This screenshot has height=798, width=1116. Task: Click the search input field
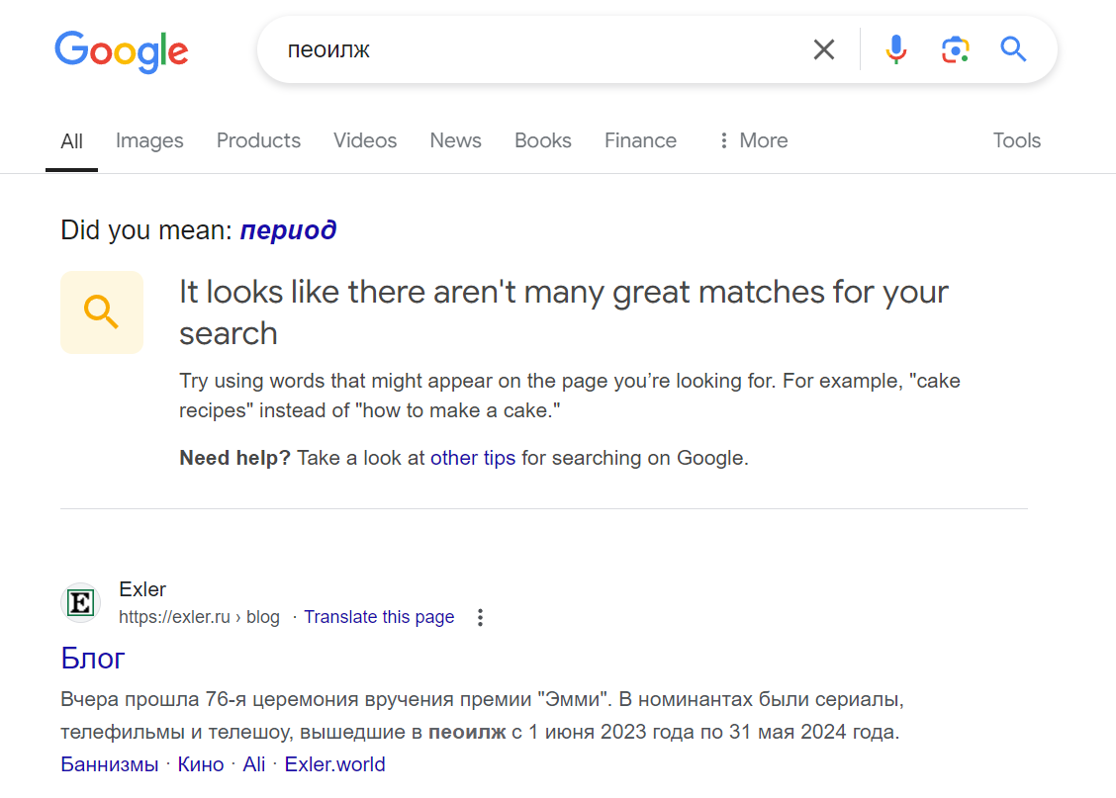click(534, 49)
